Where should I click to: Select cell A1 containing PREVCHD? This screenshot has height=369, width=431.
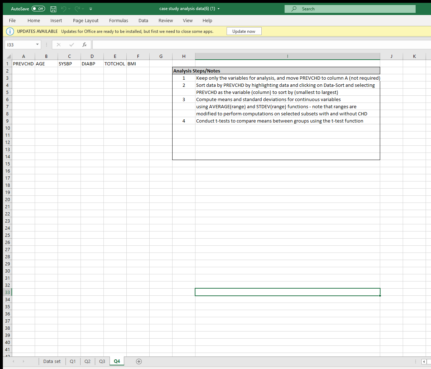[23, 64]
